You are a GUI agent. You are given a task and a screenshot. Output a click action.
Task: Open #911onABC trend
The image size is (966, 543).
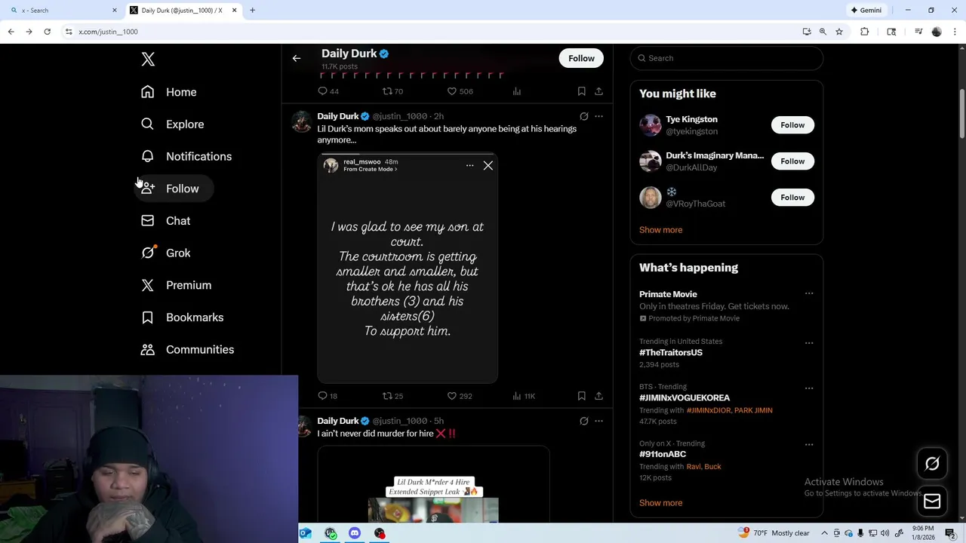click(663, 454)
